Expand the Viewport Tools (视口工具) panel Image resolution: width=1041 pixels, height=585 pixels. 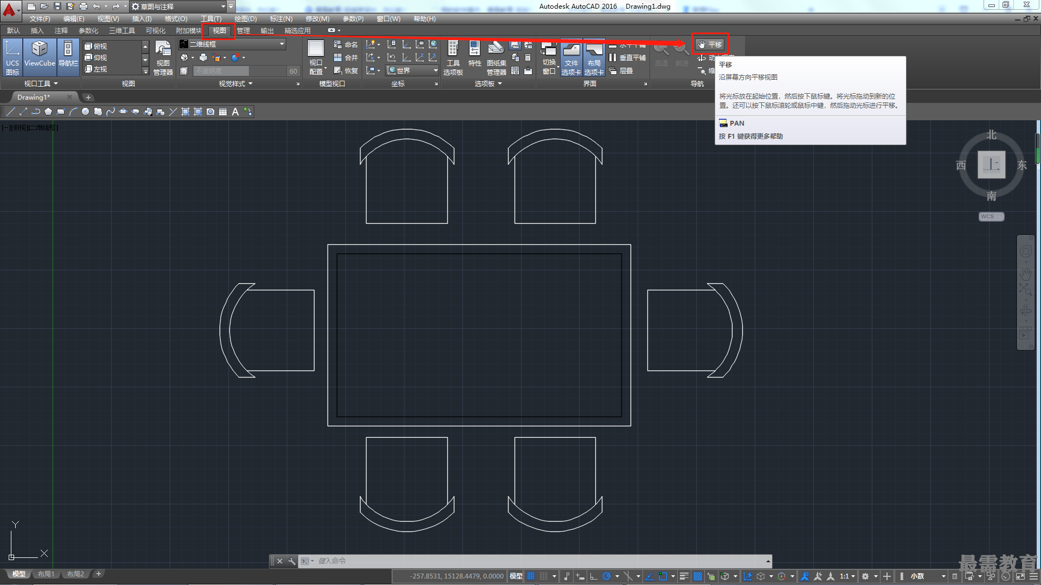(x=41, y=83)
